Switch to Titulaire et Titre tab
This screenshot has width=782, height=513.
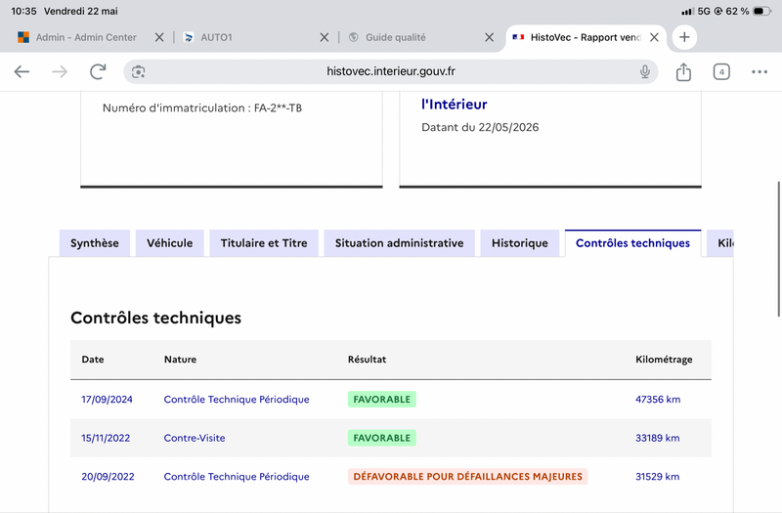[264, 243]
